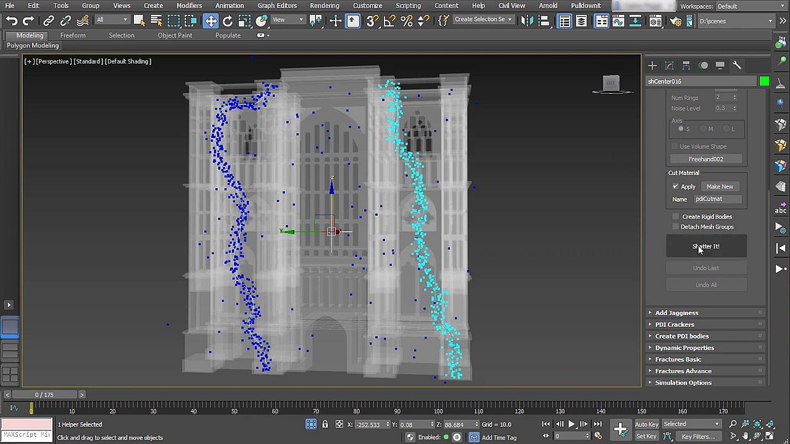Click the green object color swatch

point(764,81)
